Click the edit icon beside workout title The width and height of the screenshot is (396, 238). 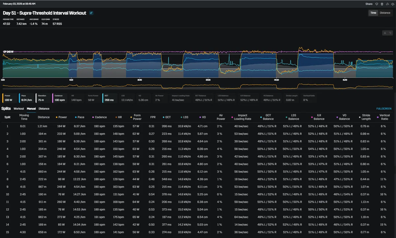coord(91,13)
